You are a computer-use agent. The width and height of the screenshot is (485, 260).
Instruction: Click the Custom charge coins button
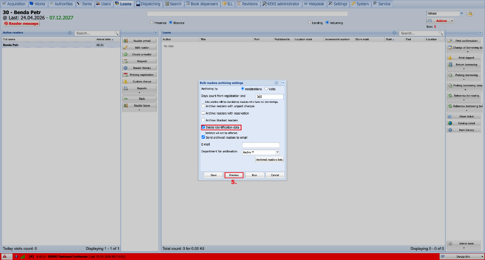click(139, 81)
